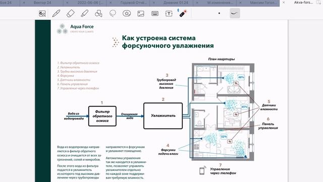The image size is (323, 182).
Task: Click the paragraph starting 'Автоматика управления'
Action: tap(126, 168)
